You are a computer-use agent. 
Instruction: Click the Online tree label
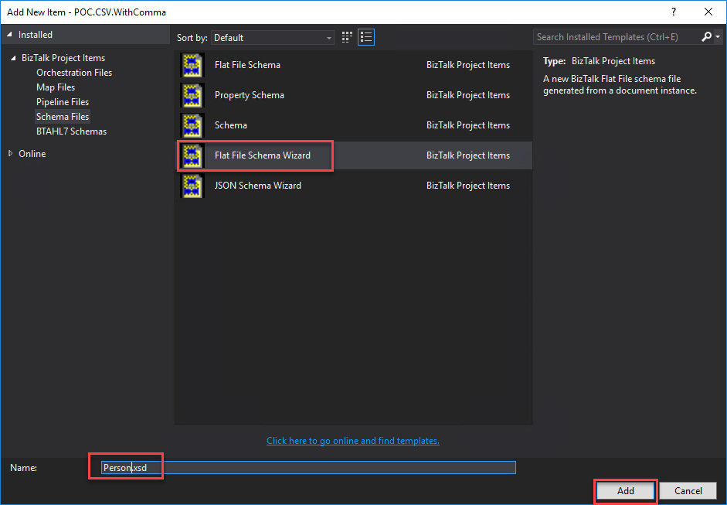click(x=32, y=154)
